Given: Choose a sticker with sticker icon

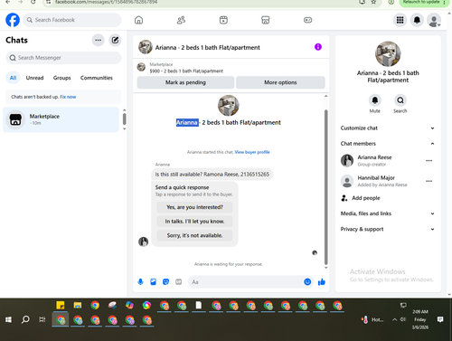Looking at the screenshot, I should pyautogui.click(x=165, y=282).
